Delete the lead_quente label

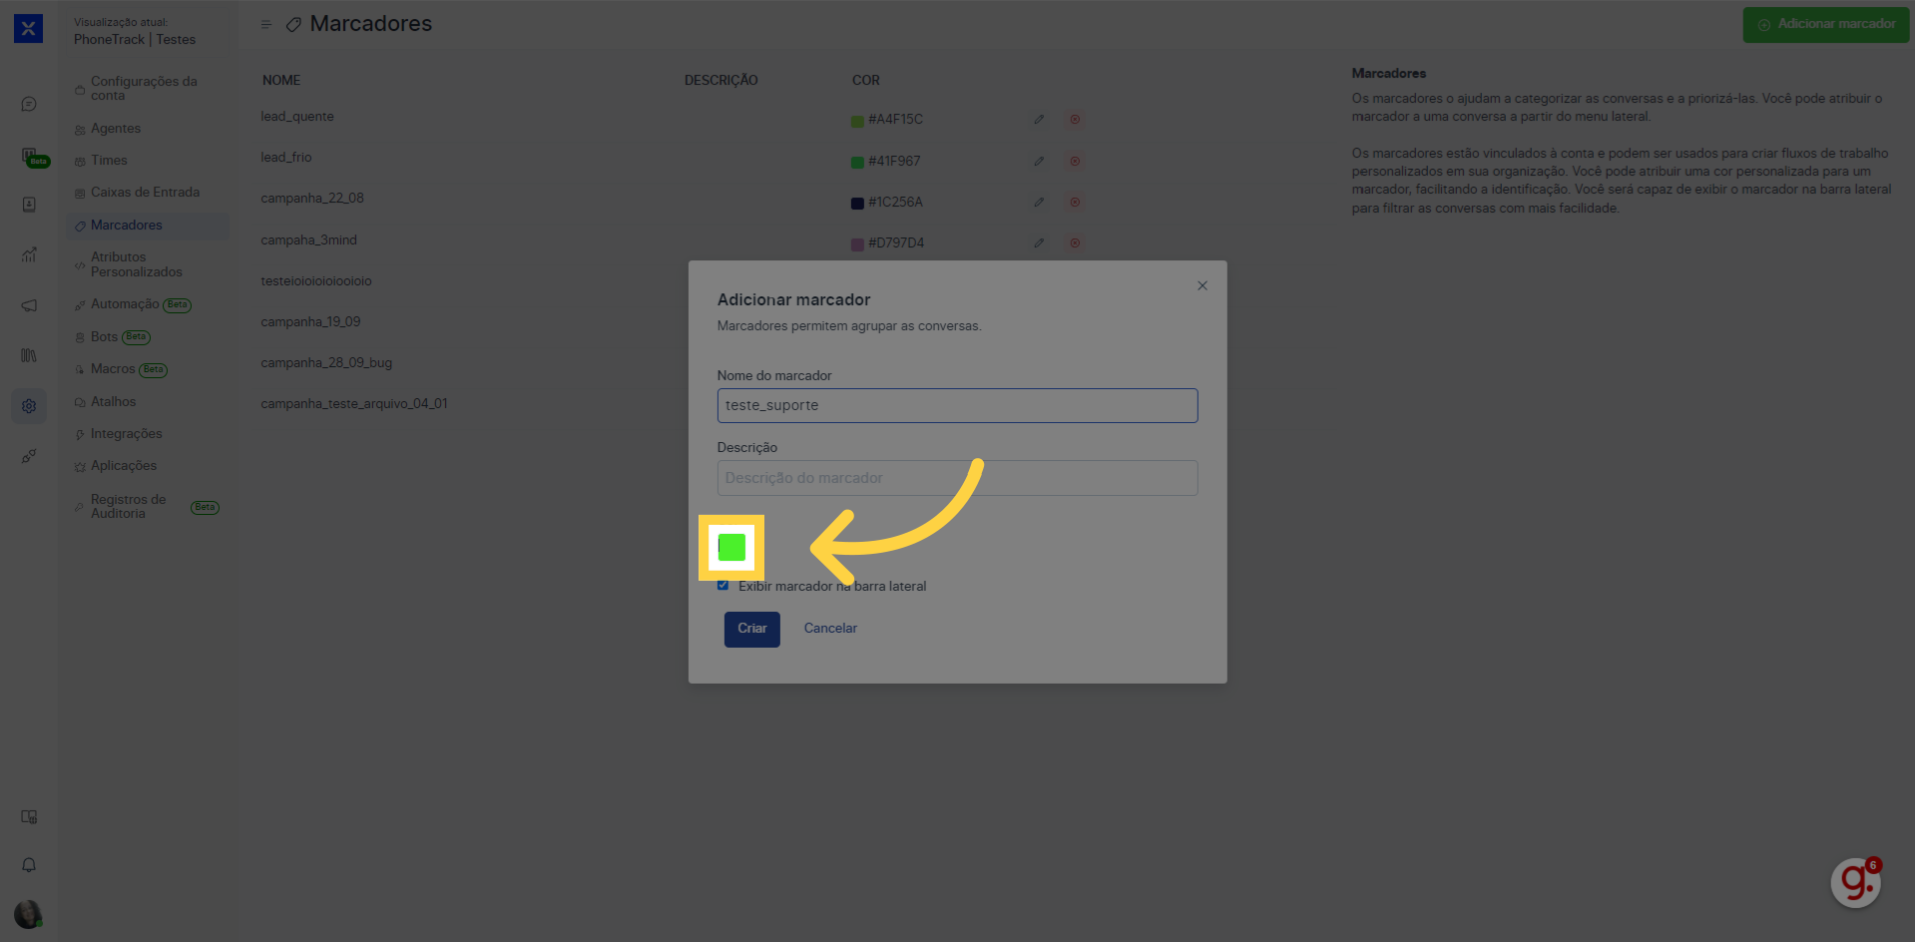tap(1075, 119)
